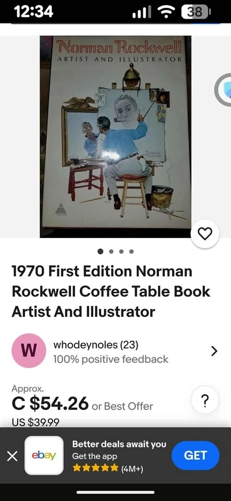The width and height of the screenshot is (231, 501).
Task: Open seller profile via pink W avatar
Action: 29,351
